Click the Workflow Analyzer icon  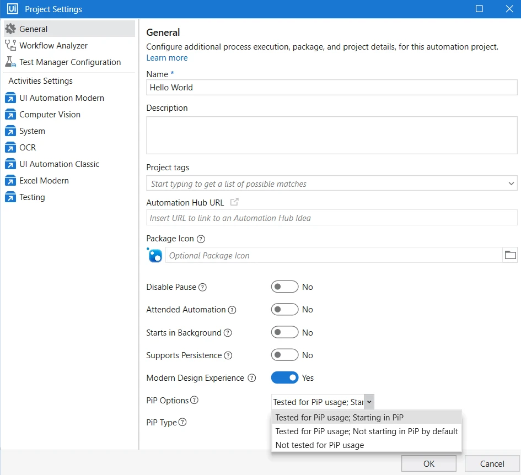tap(10, 45)
